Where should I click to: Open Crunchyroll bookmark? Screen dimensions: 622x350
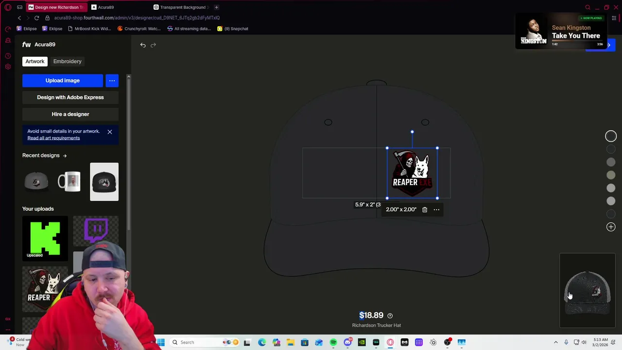tap(139, 29)
